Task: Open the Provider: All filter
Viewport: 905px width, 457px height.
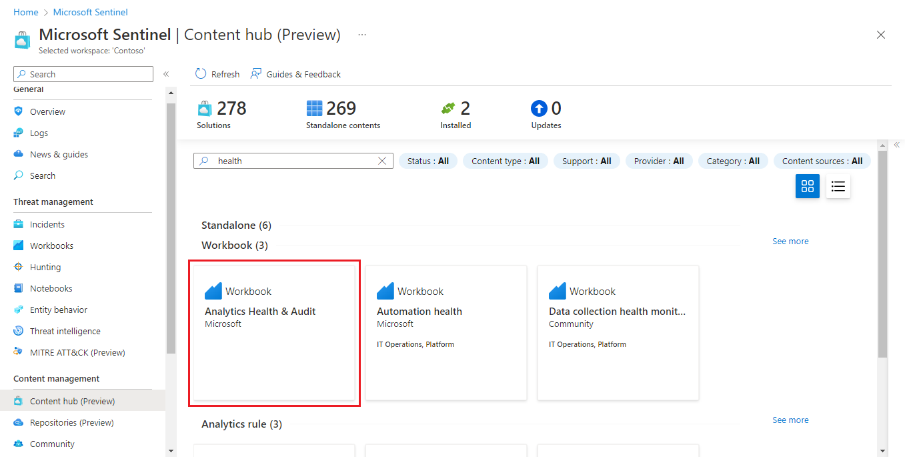Action: [659, 160]
